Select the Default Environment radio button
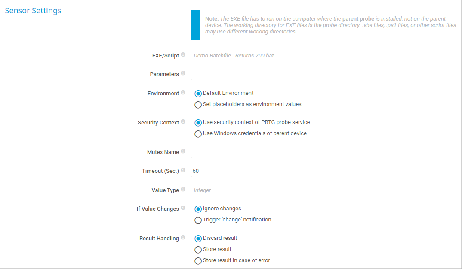The height and width of the screenshot is (269, 462). click(198, 94)
